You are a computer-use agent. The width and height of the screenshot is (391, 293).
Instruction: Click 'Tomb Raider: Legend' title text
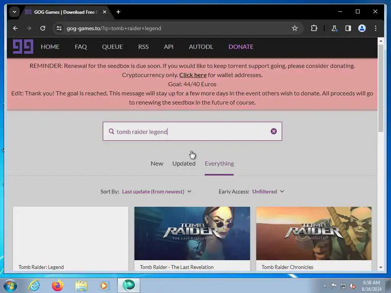coord(41,267)
